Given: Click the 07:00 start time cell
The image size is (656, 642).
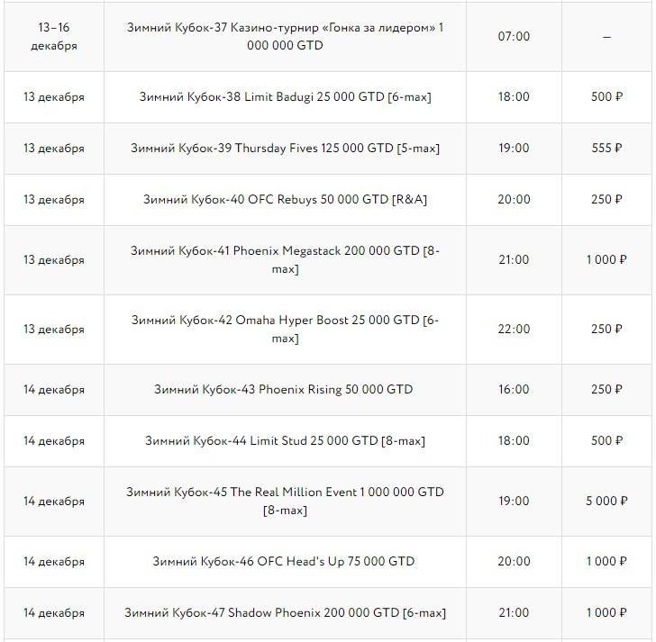Looking at the screenshot, I should point(514,37).
